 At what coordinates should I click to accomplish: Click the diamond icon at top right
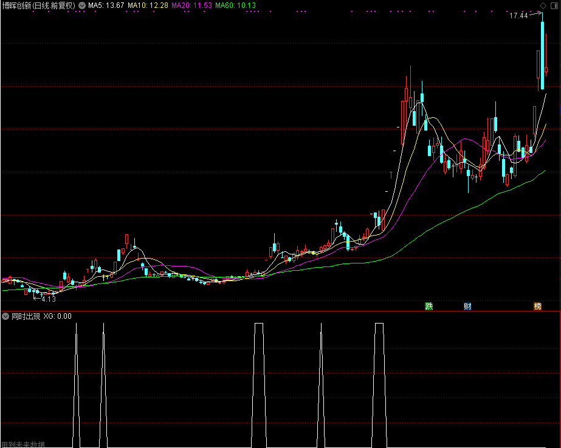pos(543,5)
